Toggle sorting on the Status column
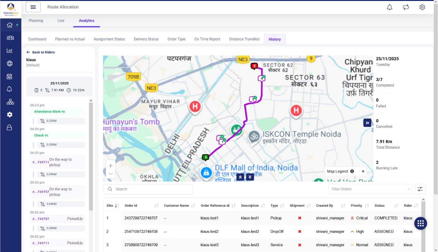The width and height of the screenshot is (438, 252). click(x=396, y=205)
